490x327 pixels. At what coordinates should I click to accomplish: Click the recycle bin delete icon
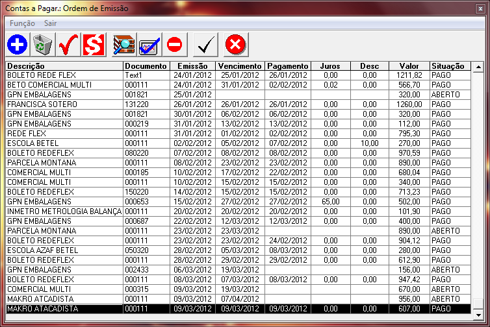(42, 45)
